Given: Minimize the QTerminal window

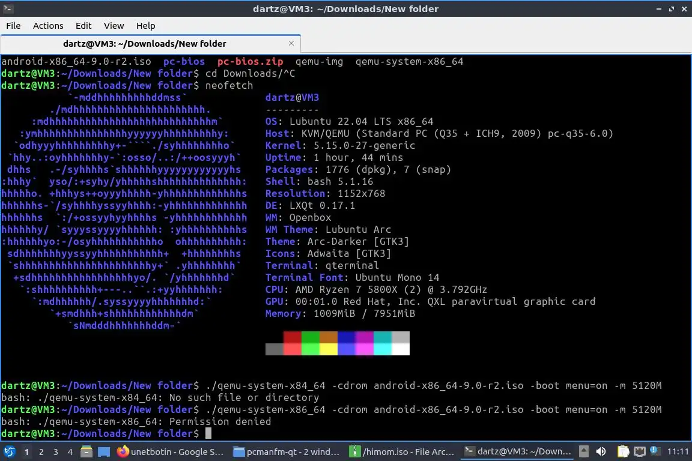Looking at the screenshot, I should [659, 9].
